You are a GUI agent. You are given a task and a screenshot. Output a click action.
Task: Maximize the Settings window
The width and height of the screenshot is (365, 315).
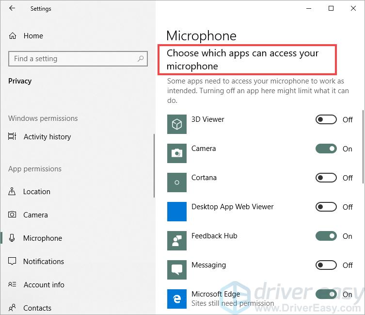coord(331,8)
